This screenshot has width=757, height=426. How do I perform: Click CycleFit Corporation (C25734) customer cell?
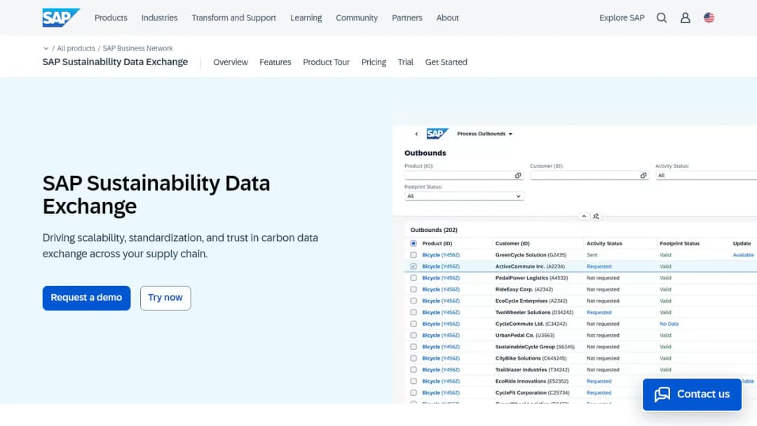point(531,392)
